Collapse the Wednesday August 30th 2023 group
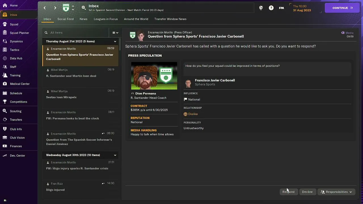The width and height of the screenshot is (363, 204). pyautogui.click(x=115, y=155)
